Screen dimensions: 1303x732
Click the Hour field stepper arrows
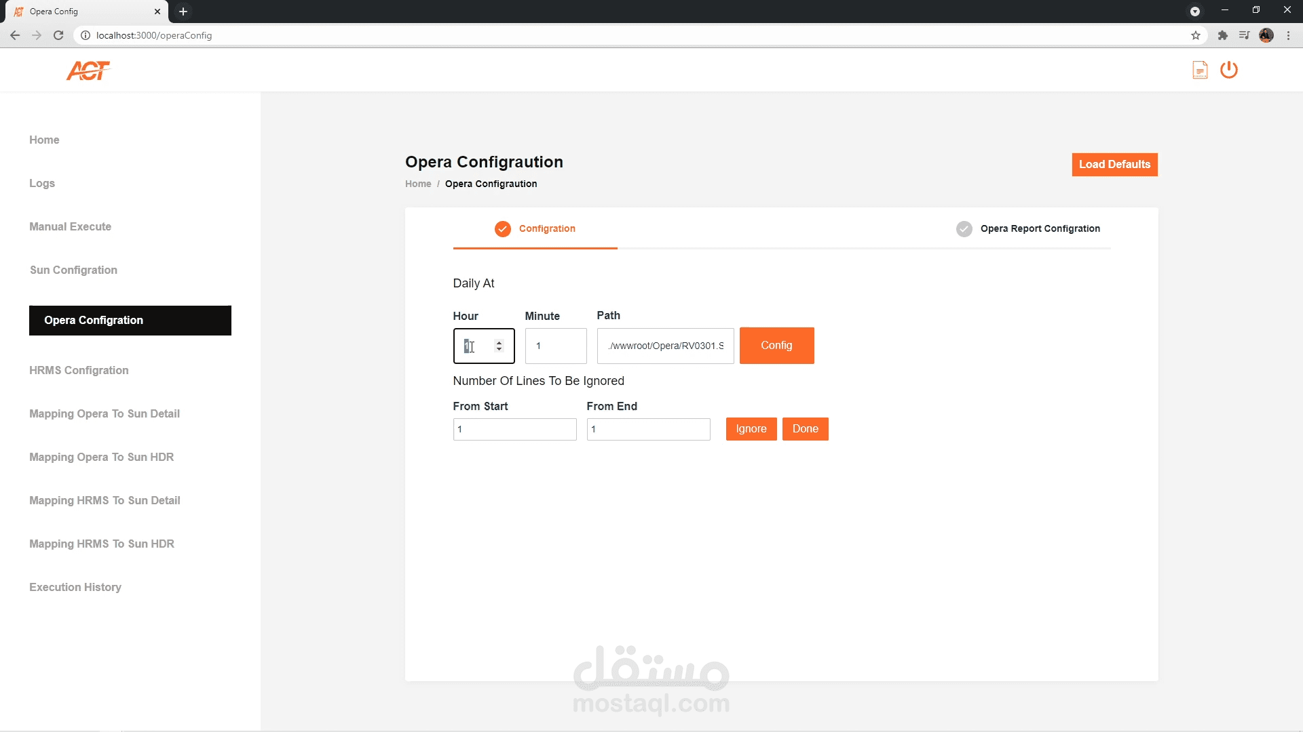pos(499,346)
